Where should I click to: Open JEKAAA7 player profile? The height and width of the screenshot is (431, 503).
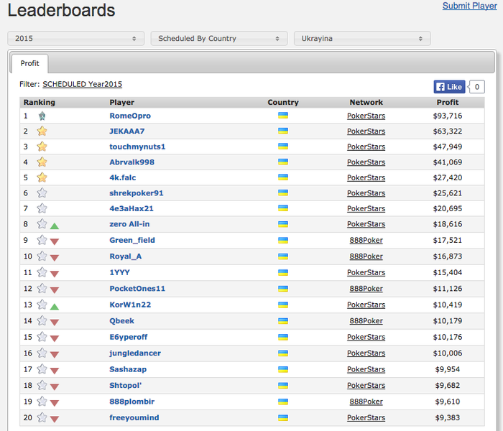tap(127, 131)
